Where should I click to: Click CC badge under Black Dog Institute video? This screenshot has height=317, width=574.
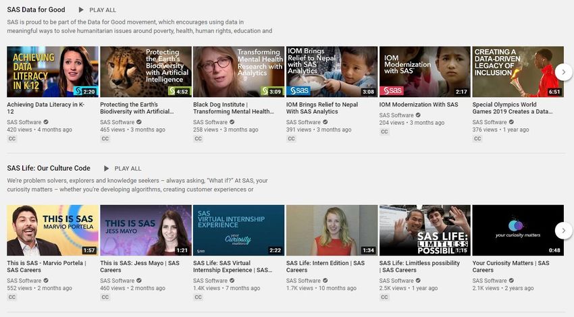[x=198, y=138]
